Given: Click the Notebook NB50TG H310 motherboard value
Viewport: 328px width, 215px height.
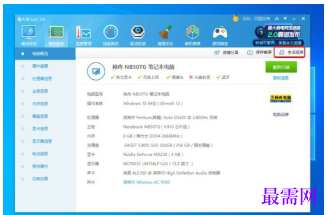Looking at the screenshot, I should tap(156, 127).
